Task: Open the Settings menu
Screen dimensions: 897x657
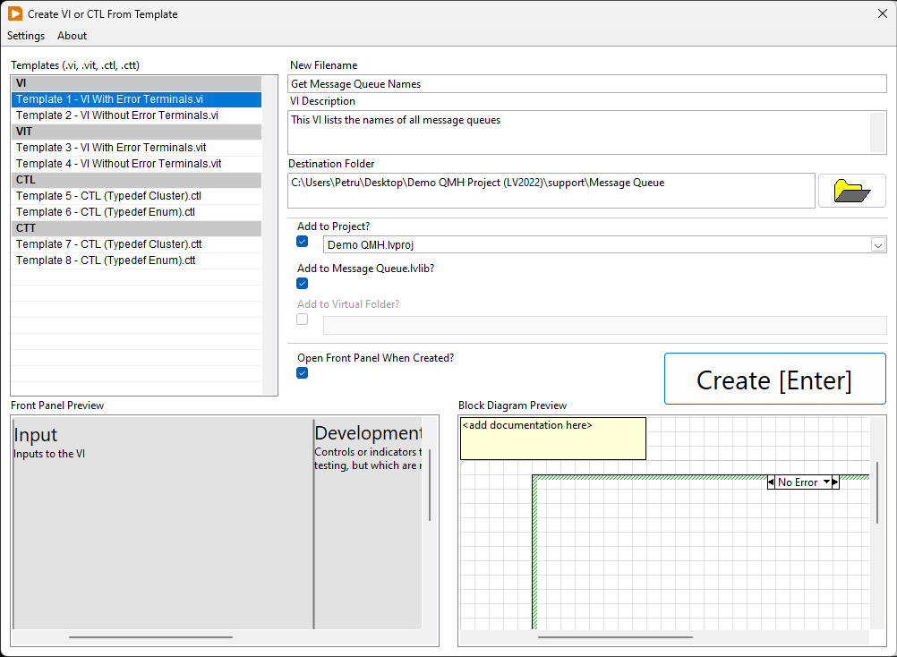Action: click(x=25, y=36)
